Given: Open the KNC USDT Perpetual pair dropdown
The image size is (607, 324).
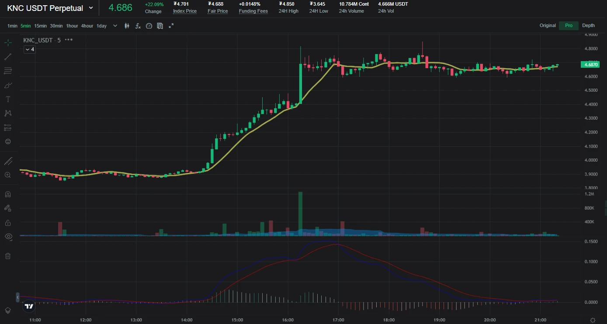Looking at the screenshot, I should [x=91, y=8].
